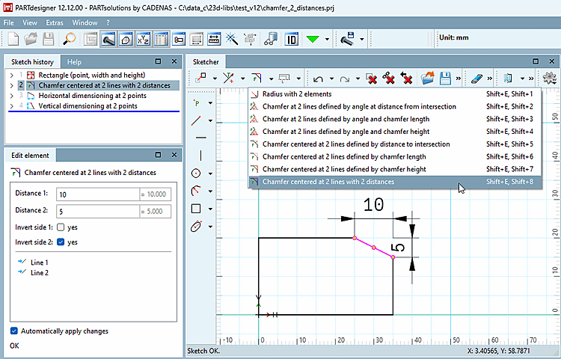
Task: Check the Invert side 1 checkbox
Action: coord(61,227)
